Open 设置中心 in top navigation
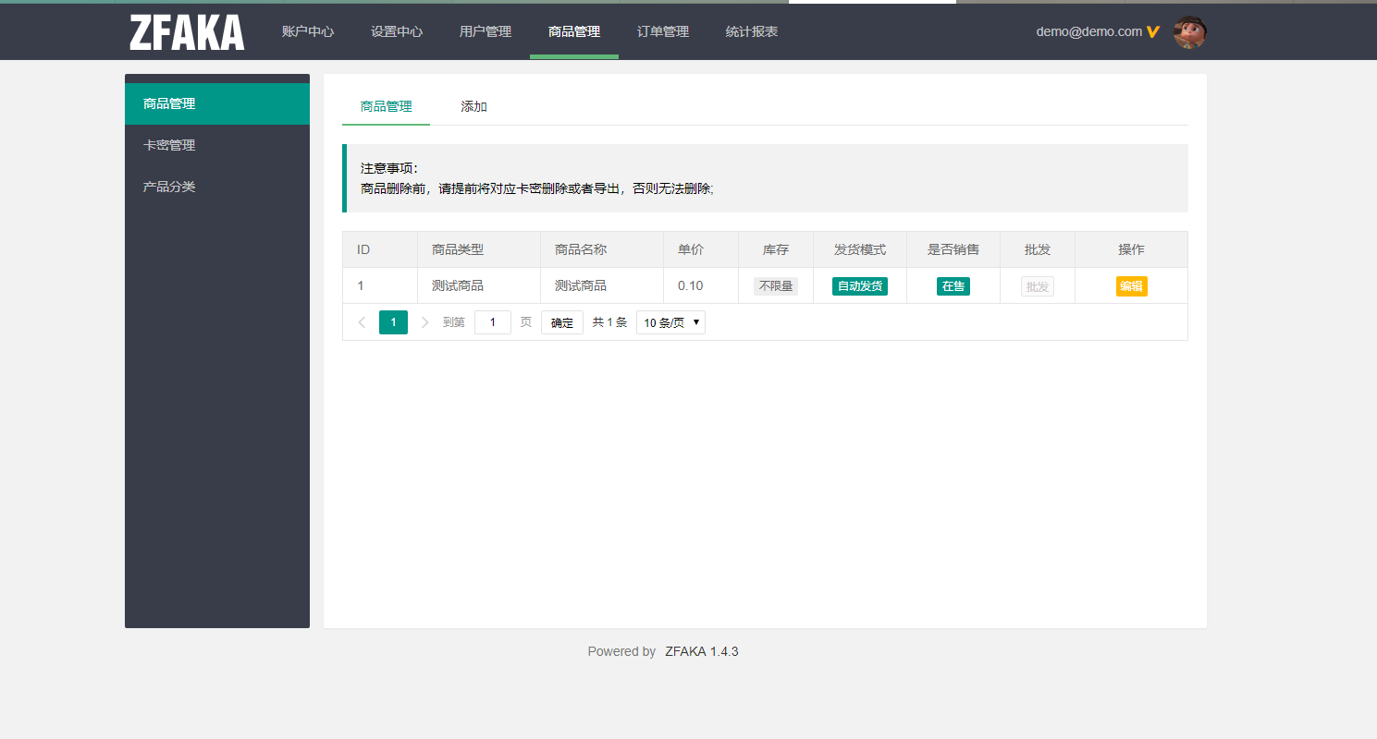 [397, 31]
